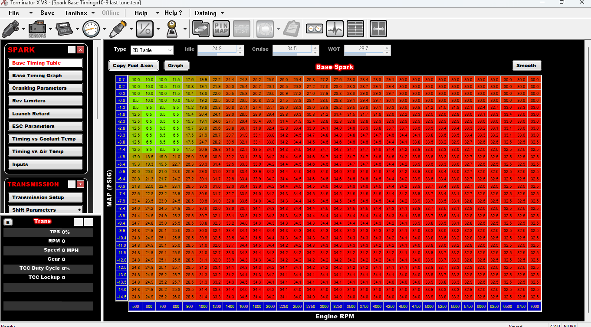Viewport: 591px width, 327px height.
Task: Click the horizontal double-arrow icon
Action: (378, 29)
